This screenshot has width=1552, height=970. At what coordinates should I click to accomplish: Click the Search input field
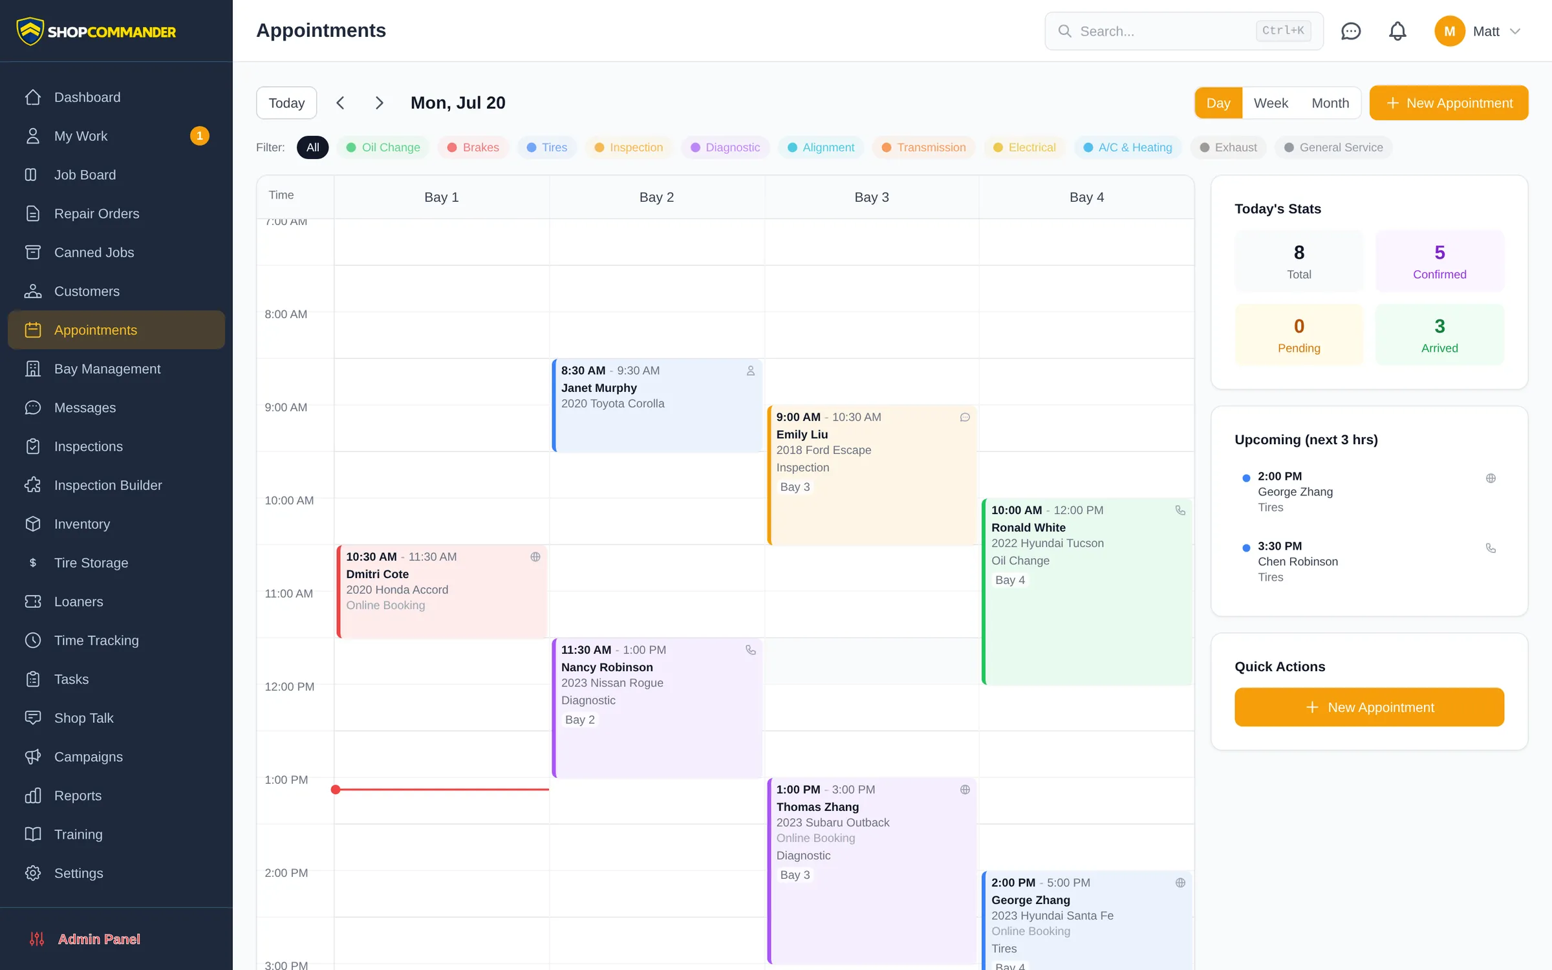coord(1184,31)
